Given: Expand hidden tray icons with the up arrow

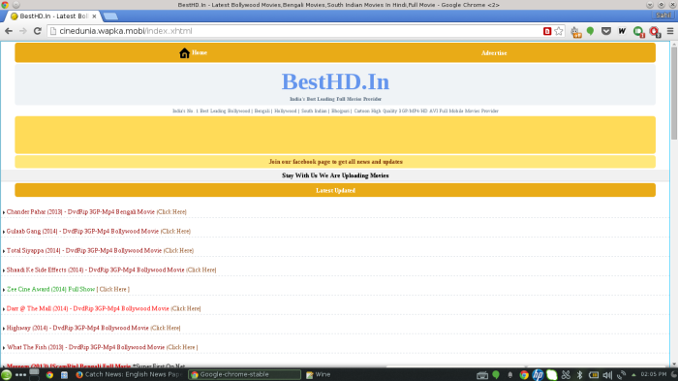Looking at the screenshot, I should (633, 375).
